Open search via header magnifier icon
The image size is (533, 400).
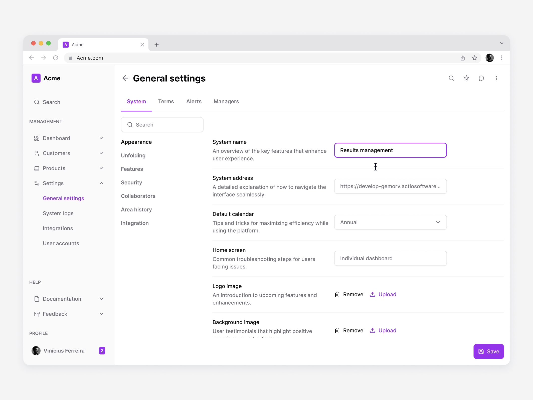[x=451, y=78]
